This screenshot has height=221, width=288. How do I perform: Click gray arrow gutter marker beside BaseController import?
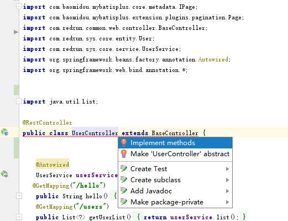click(x=16, y=32)
